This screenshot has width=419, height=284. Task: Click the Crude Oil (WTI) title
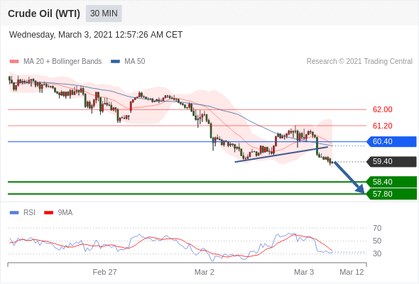[44, 13]
